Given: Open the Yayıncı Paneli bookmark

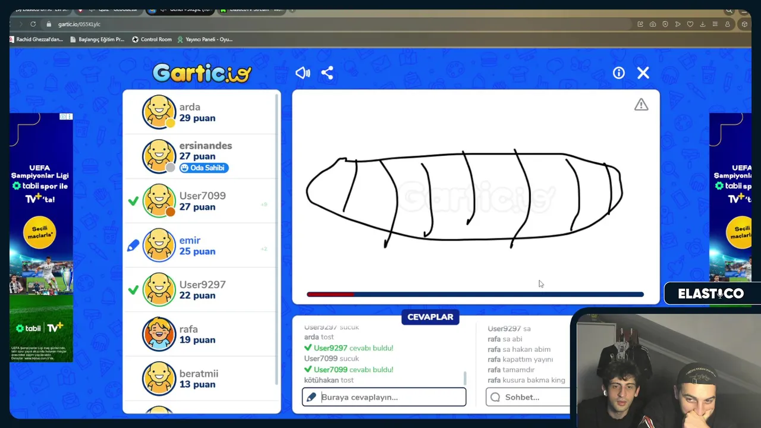Looking at the screenshot, I should click(205, 39).
